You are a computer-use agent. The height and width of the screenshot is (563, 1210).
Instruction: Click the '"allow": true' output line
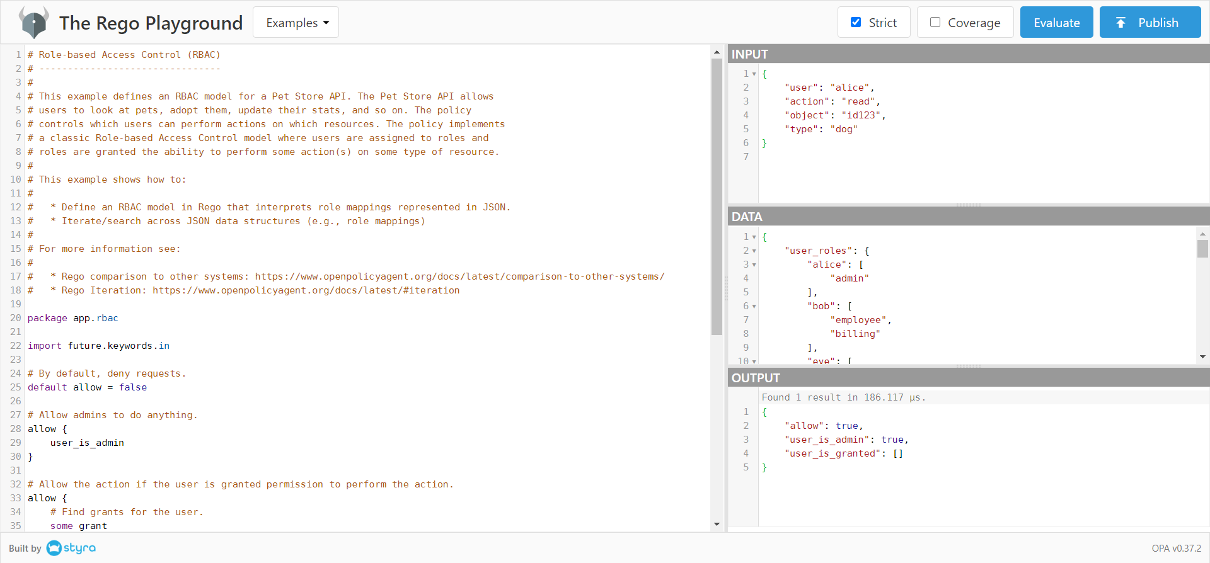point(824,426)
